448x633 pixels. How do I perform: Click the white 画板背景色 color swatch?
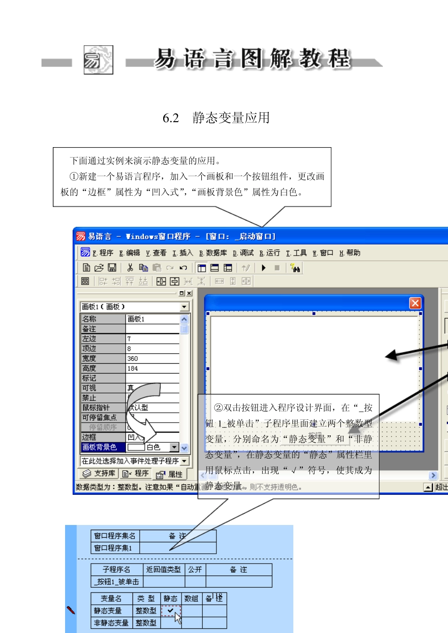(x=136, y=447)
